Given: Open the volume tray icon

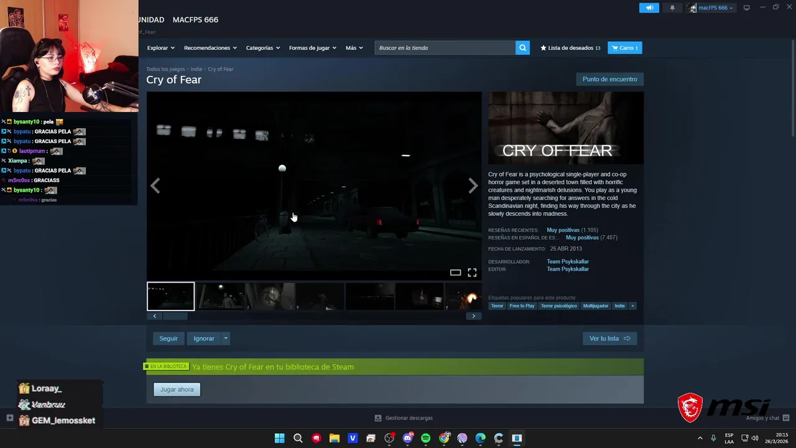Looking at the screenshot, I should 754,438.
